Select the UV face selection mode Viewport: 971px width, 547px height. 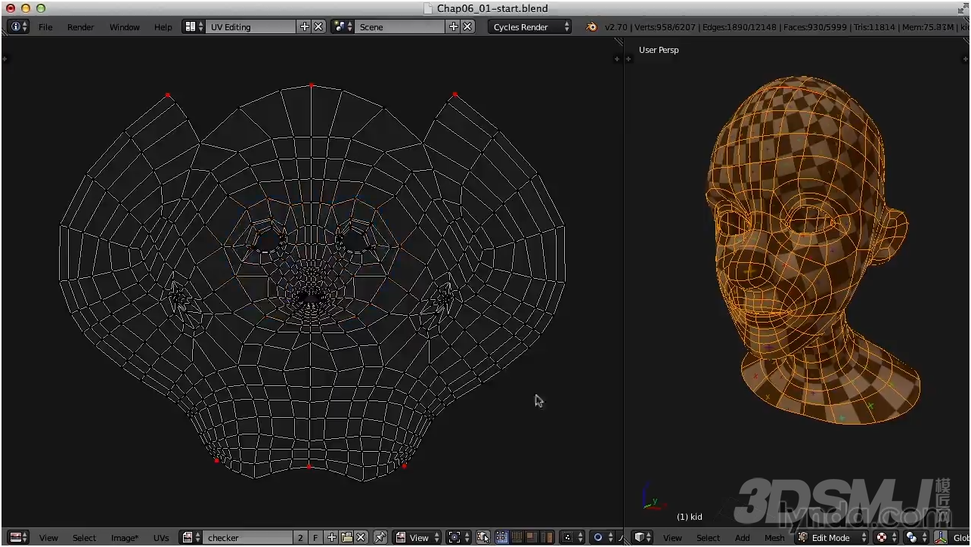click(531, 537)
